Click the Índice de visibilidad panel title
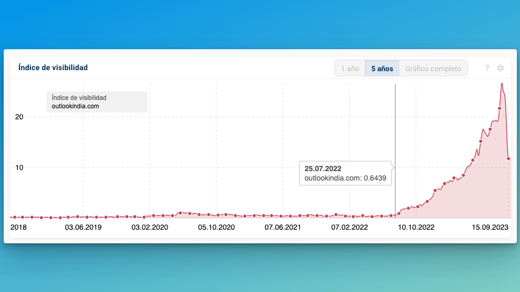 coord(53,68)
